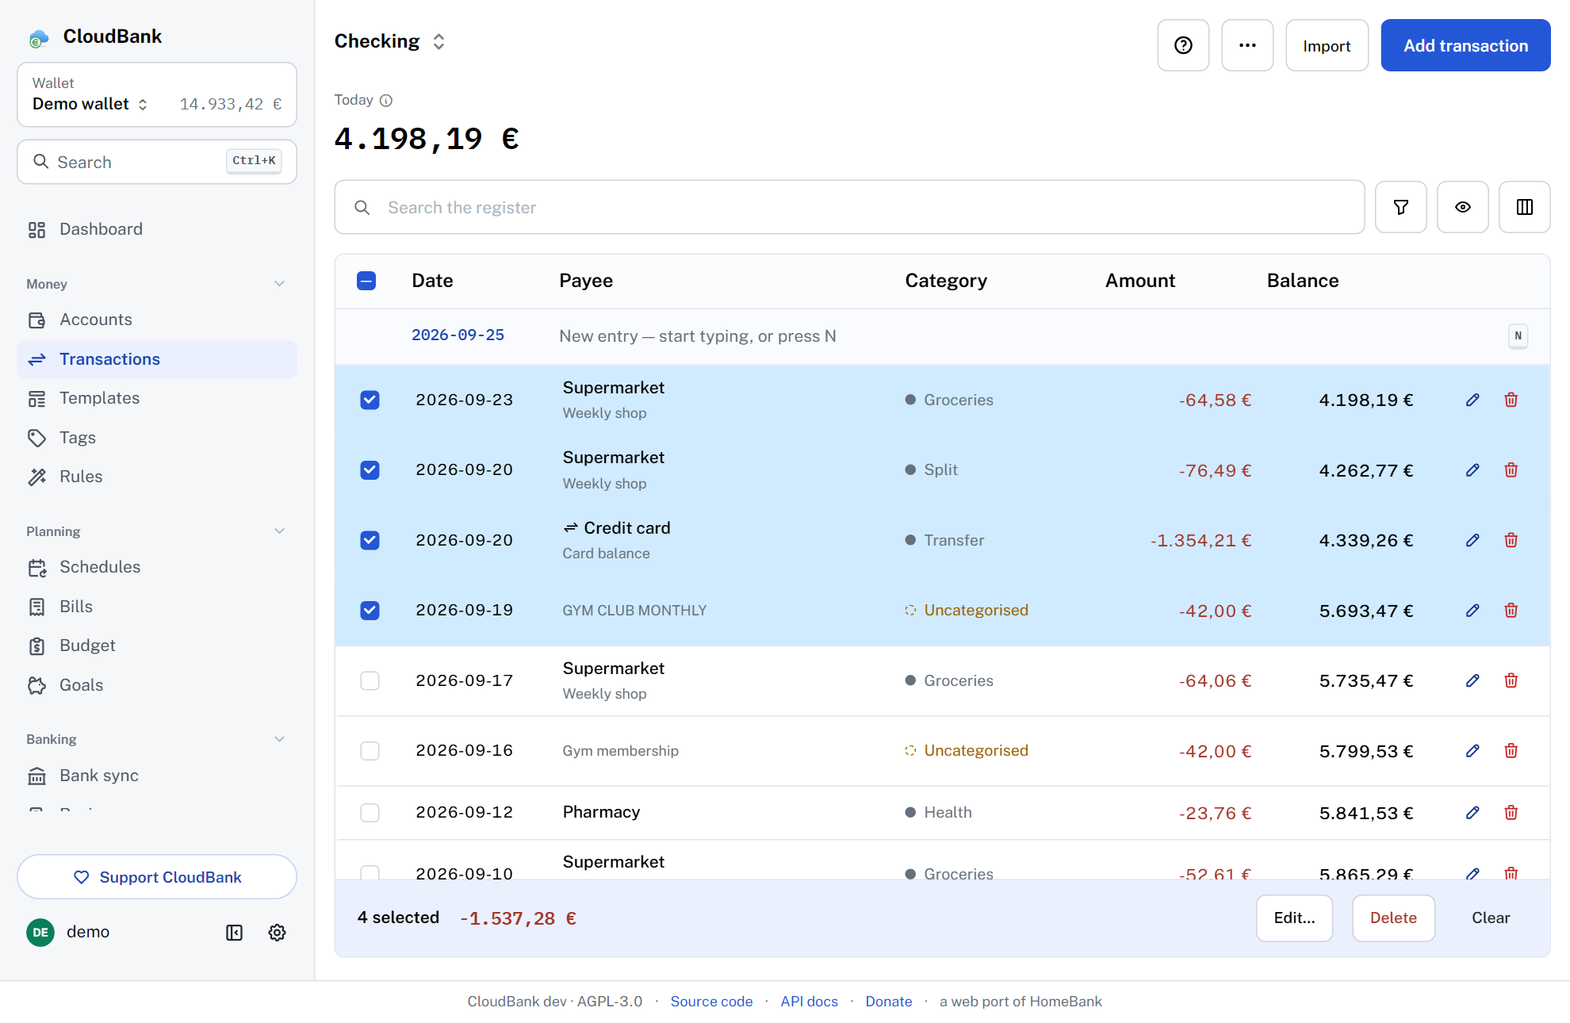Toggle the eye visibility options button
1570x1023 pixels.
1463,207
